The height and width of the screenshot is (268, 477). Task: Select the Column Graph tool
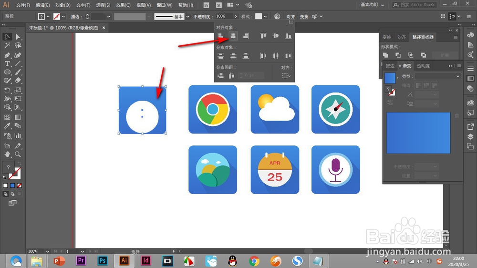18,136
